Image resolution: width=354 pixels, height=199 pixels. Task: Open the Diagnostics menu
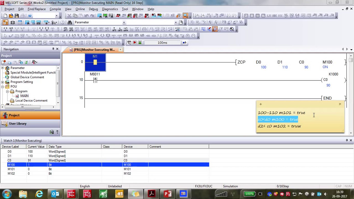110,9
